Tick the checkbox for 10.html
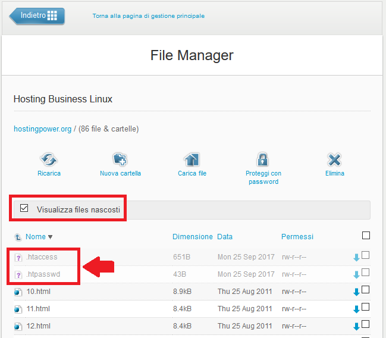The image size is (386, 338). pos(366,290)
